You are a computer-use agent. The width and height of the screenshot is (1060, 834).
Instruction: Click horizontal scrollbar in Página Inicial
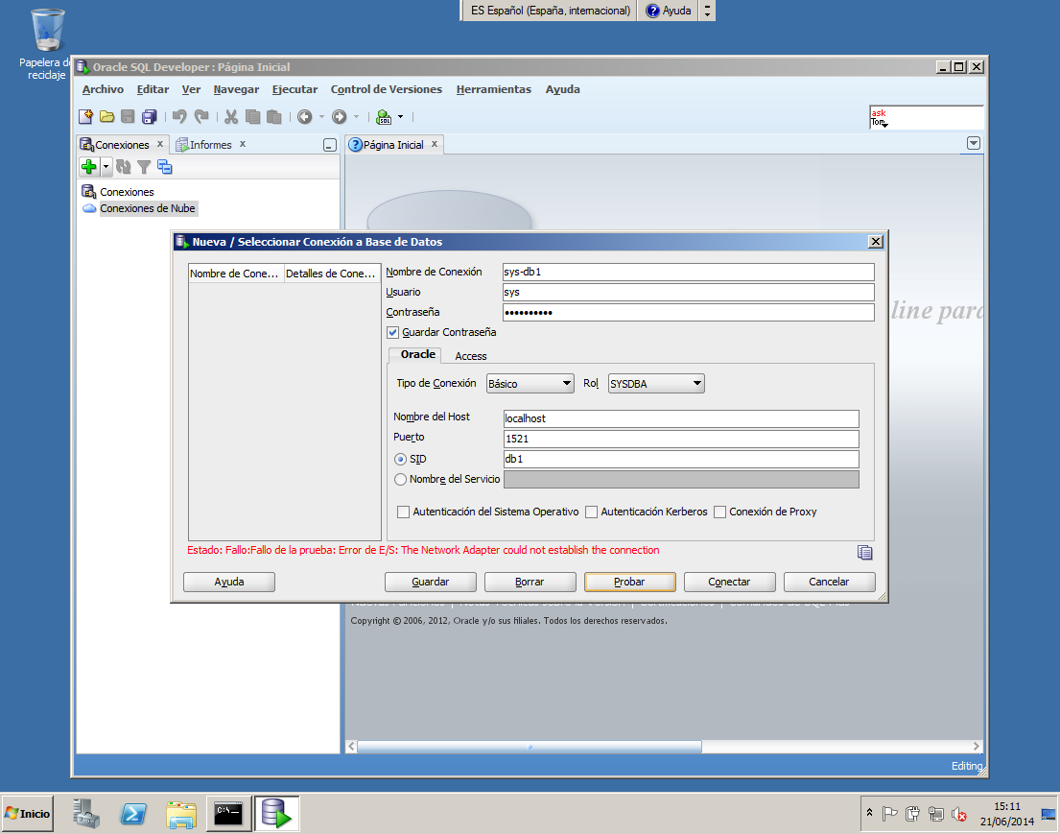530,747
